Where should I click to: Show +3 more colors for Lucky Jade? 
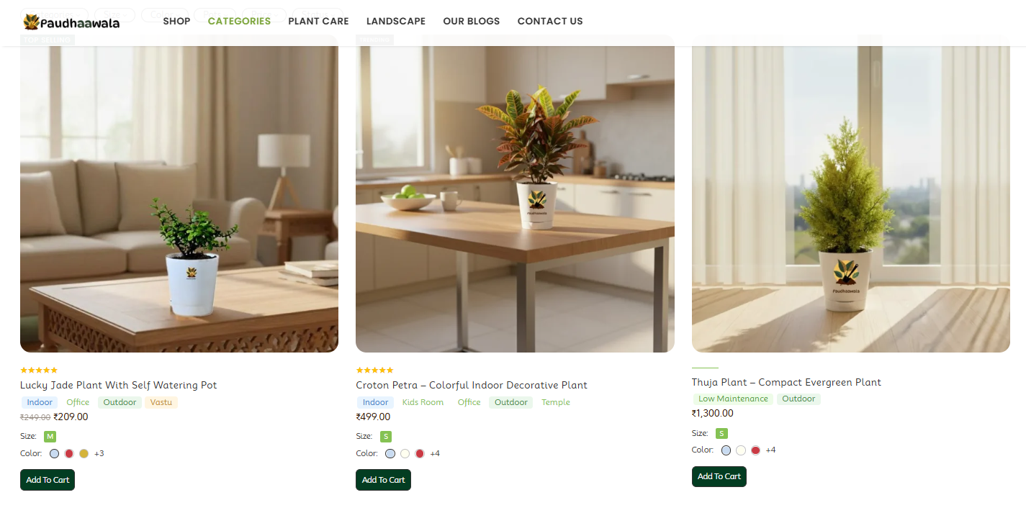click(x=99, y=453)
